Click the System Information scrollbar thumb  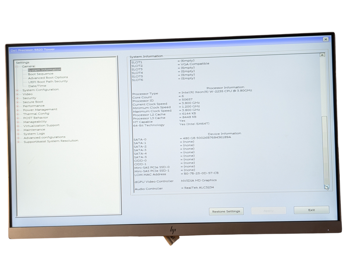click(x=325, y=150)
